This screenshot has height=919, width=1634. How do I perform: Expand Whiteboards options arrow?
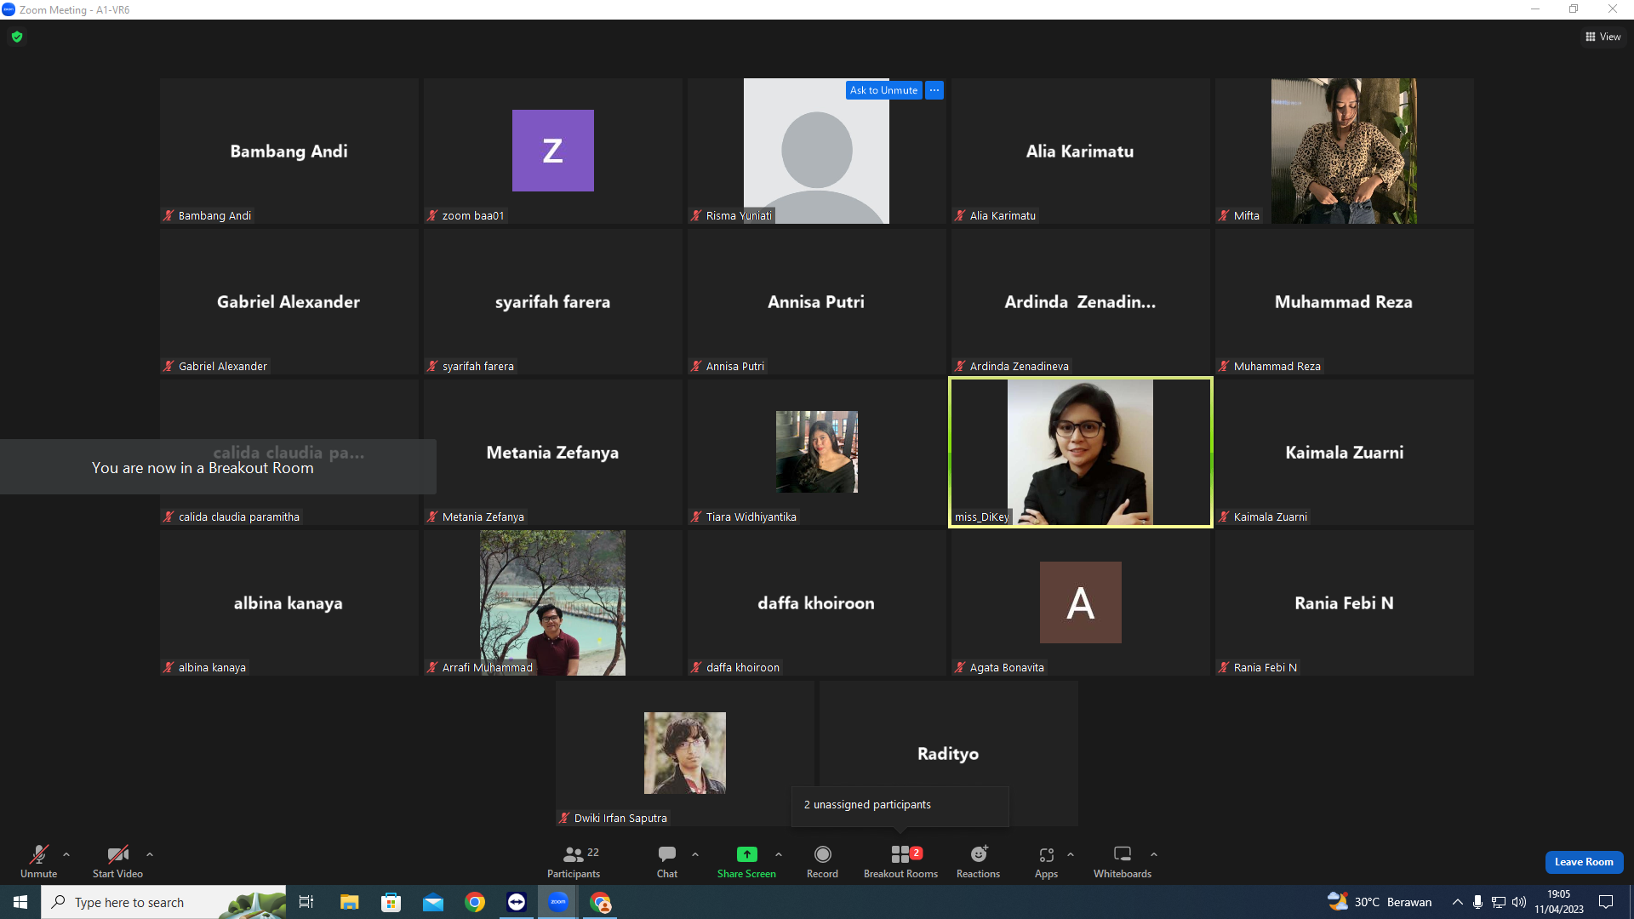point(1154,854)
